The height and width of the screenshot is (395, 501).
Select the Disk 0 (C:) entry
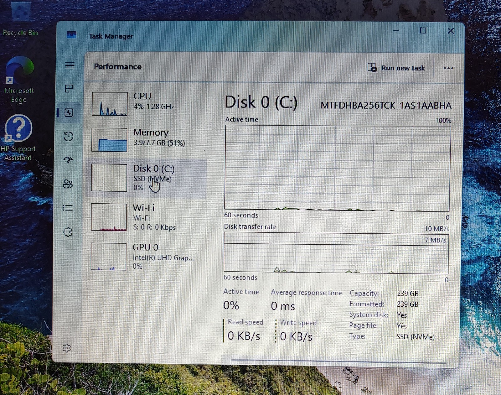tap(146, 178)
